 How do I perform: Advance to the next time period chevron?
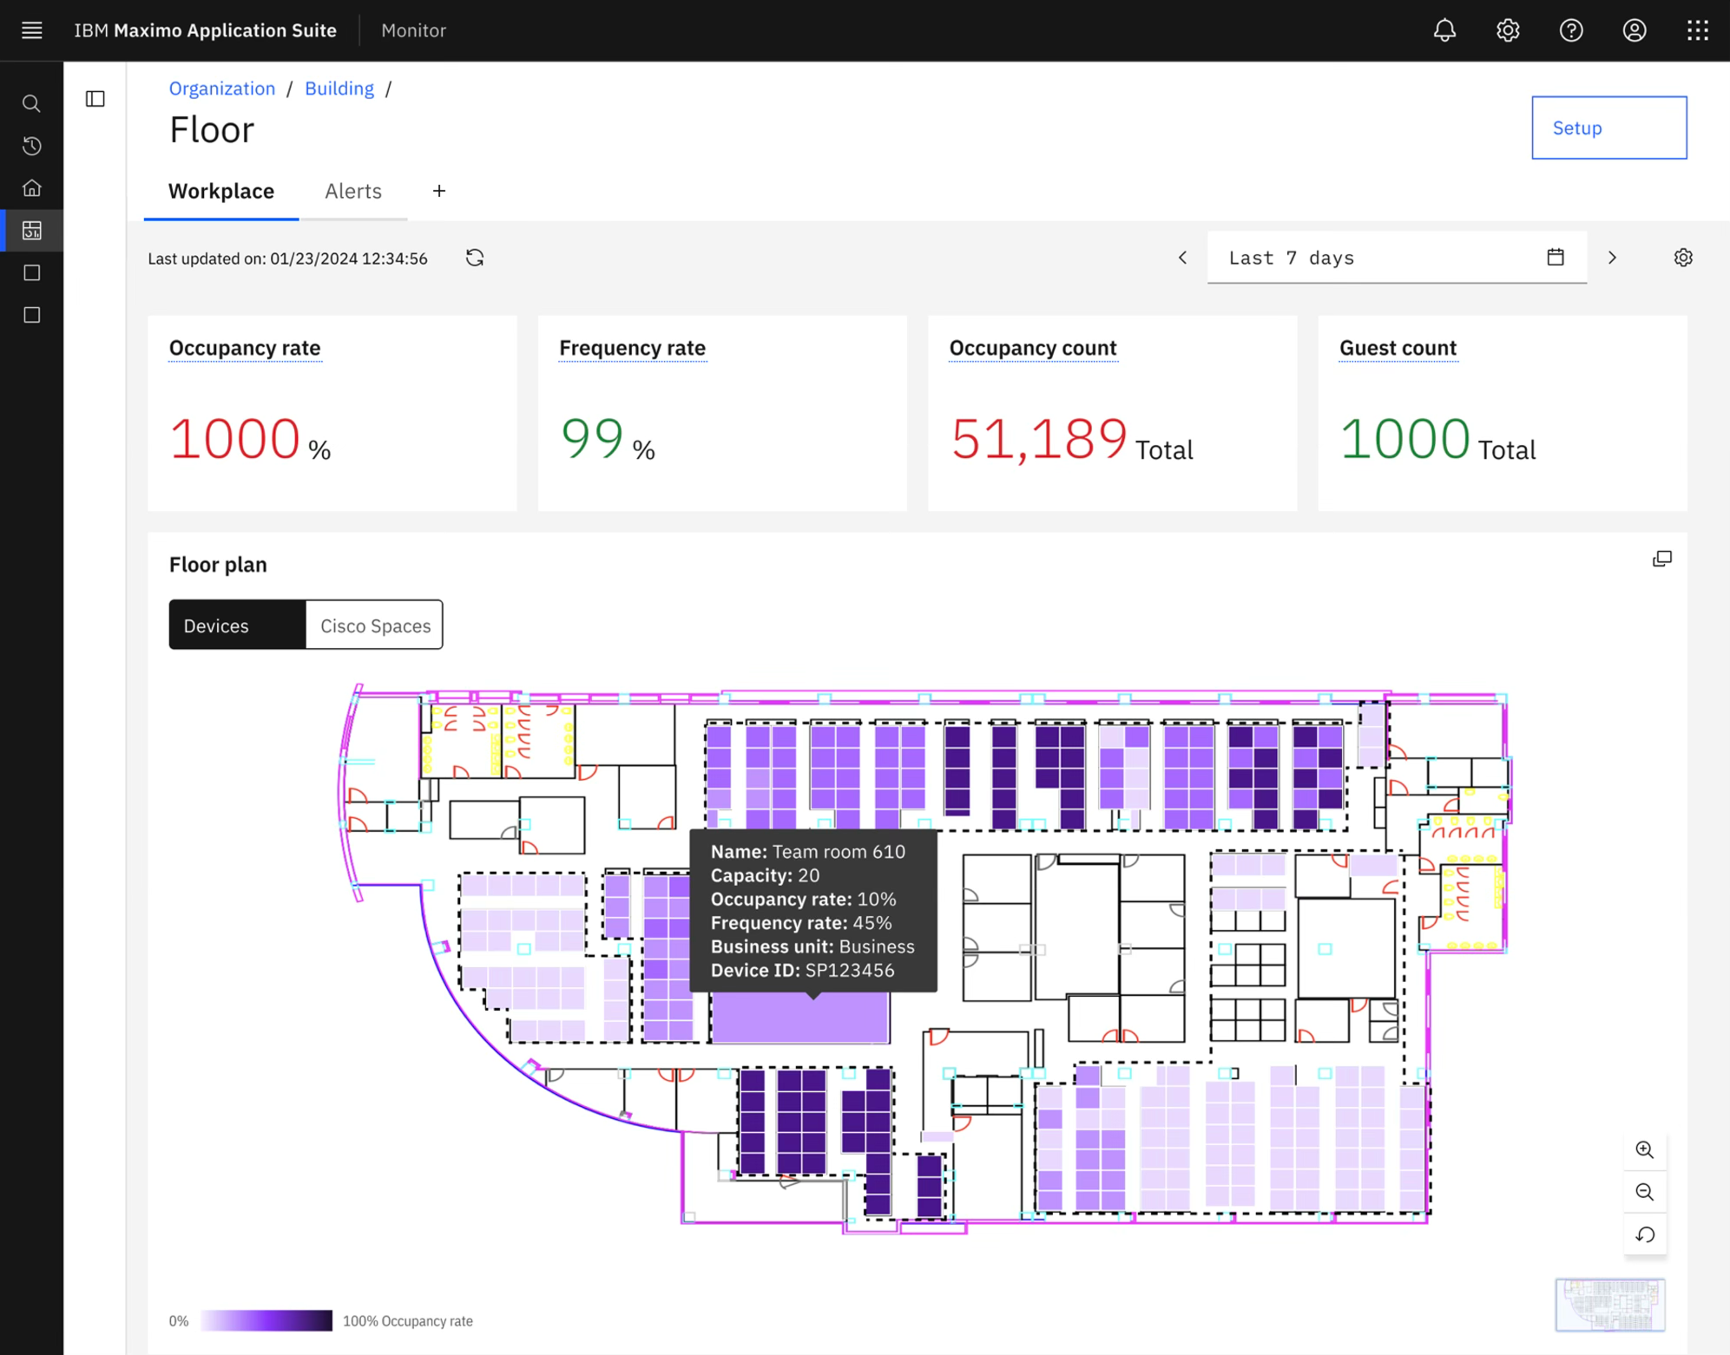pos(1612,258)
